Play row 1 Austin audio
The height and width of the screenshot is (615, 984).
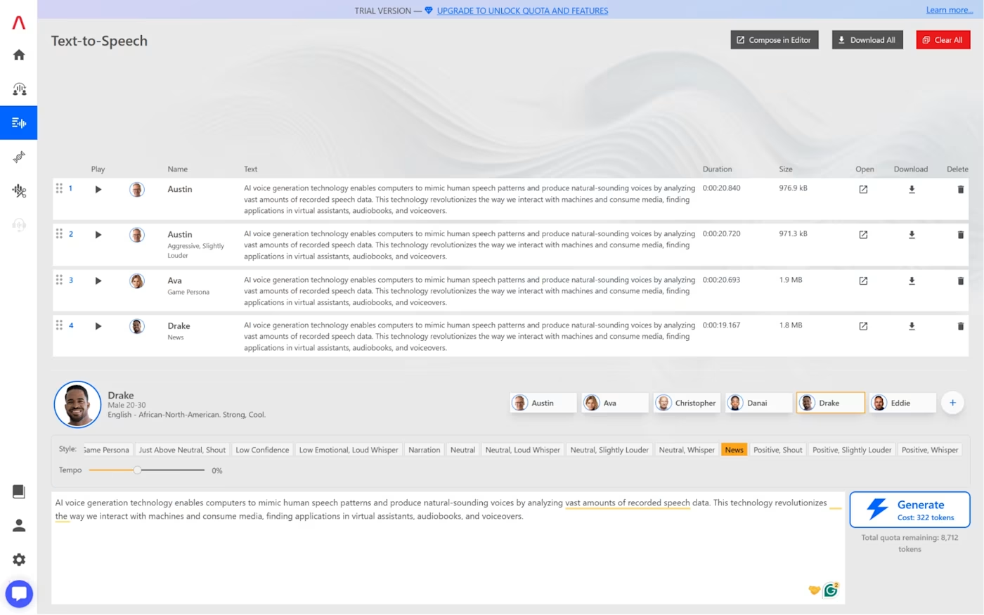pyautogui.click(x=98, y=189)
